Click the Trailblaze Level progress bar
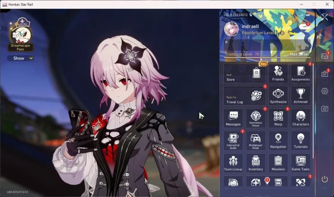The width and height of the screenshot is (334, 197). tap(267, 57)
